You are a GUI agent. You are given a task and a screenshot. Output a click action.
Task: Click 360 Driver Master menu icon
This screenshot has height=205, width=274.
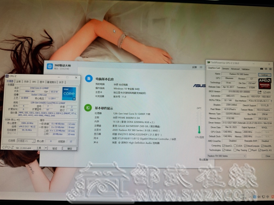click(x=201, y=67)
